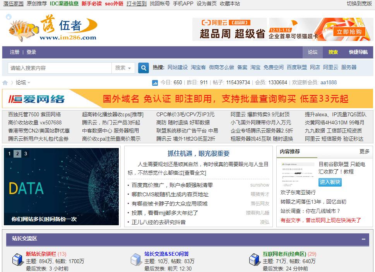This screenshot has height=272, width=375.
Task: Click the DATA slideshow image
Action: pyautogui.click(x=61, y=187)
